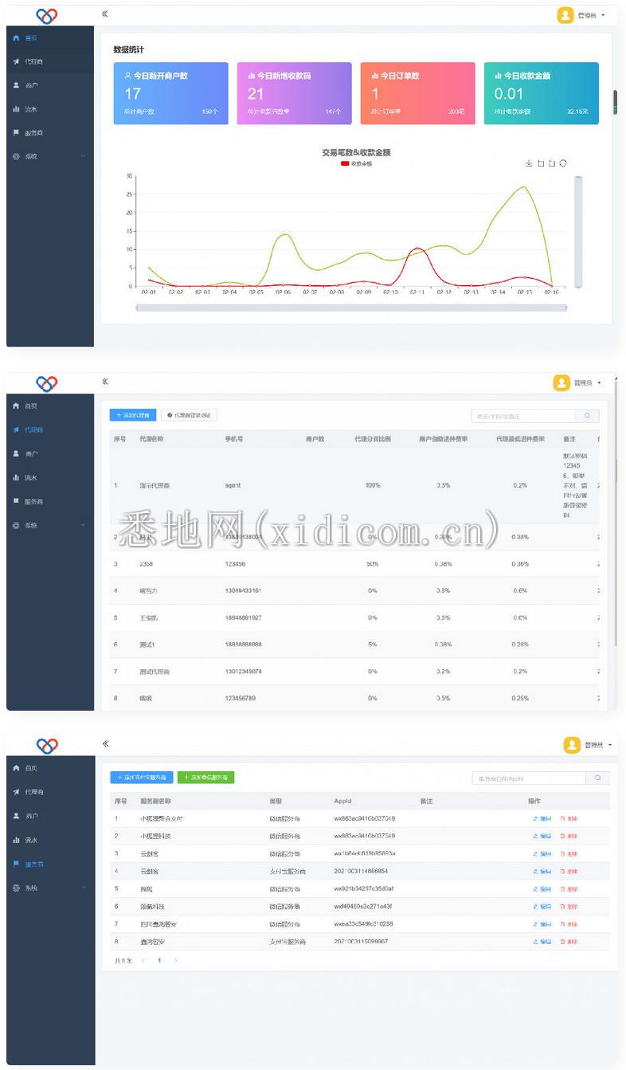Click the 今日收款金额 statistics card
Viewport: 626px width, 1070px height.
[x=542, y=93]
